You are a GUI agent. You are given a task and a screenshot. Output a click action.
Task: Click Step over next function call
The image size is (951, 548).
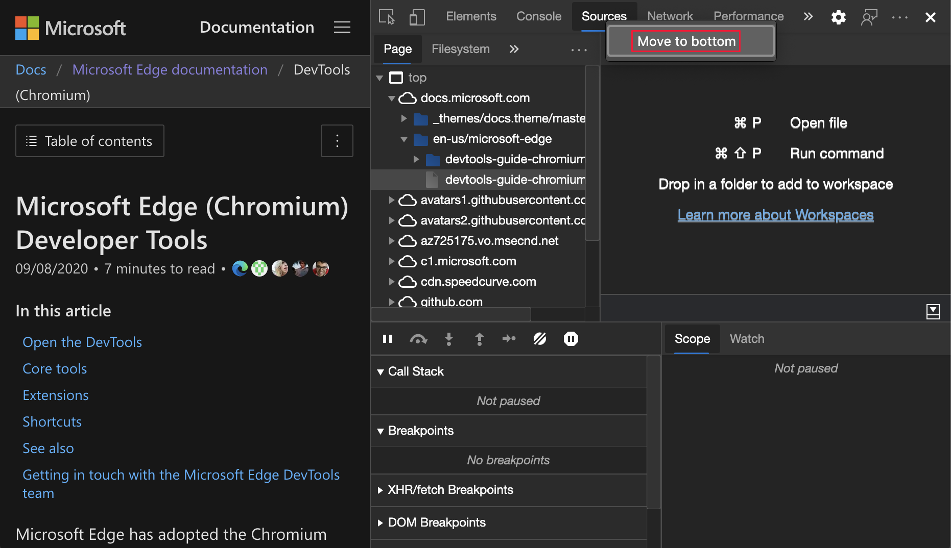(418, 339)
